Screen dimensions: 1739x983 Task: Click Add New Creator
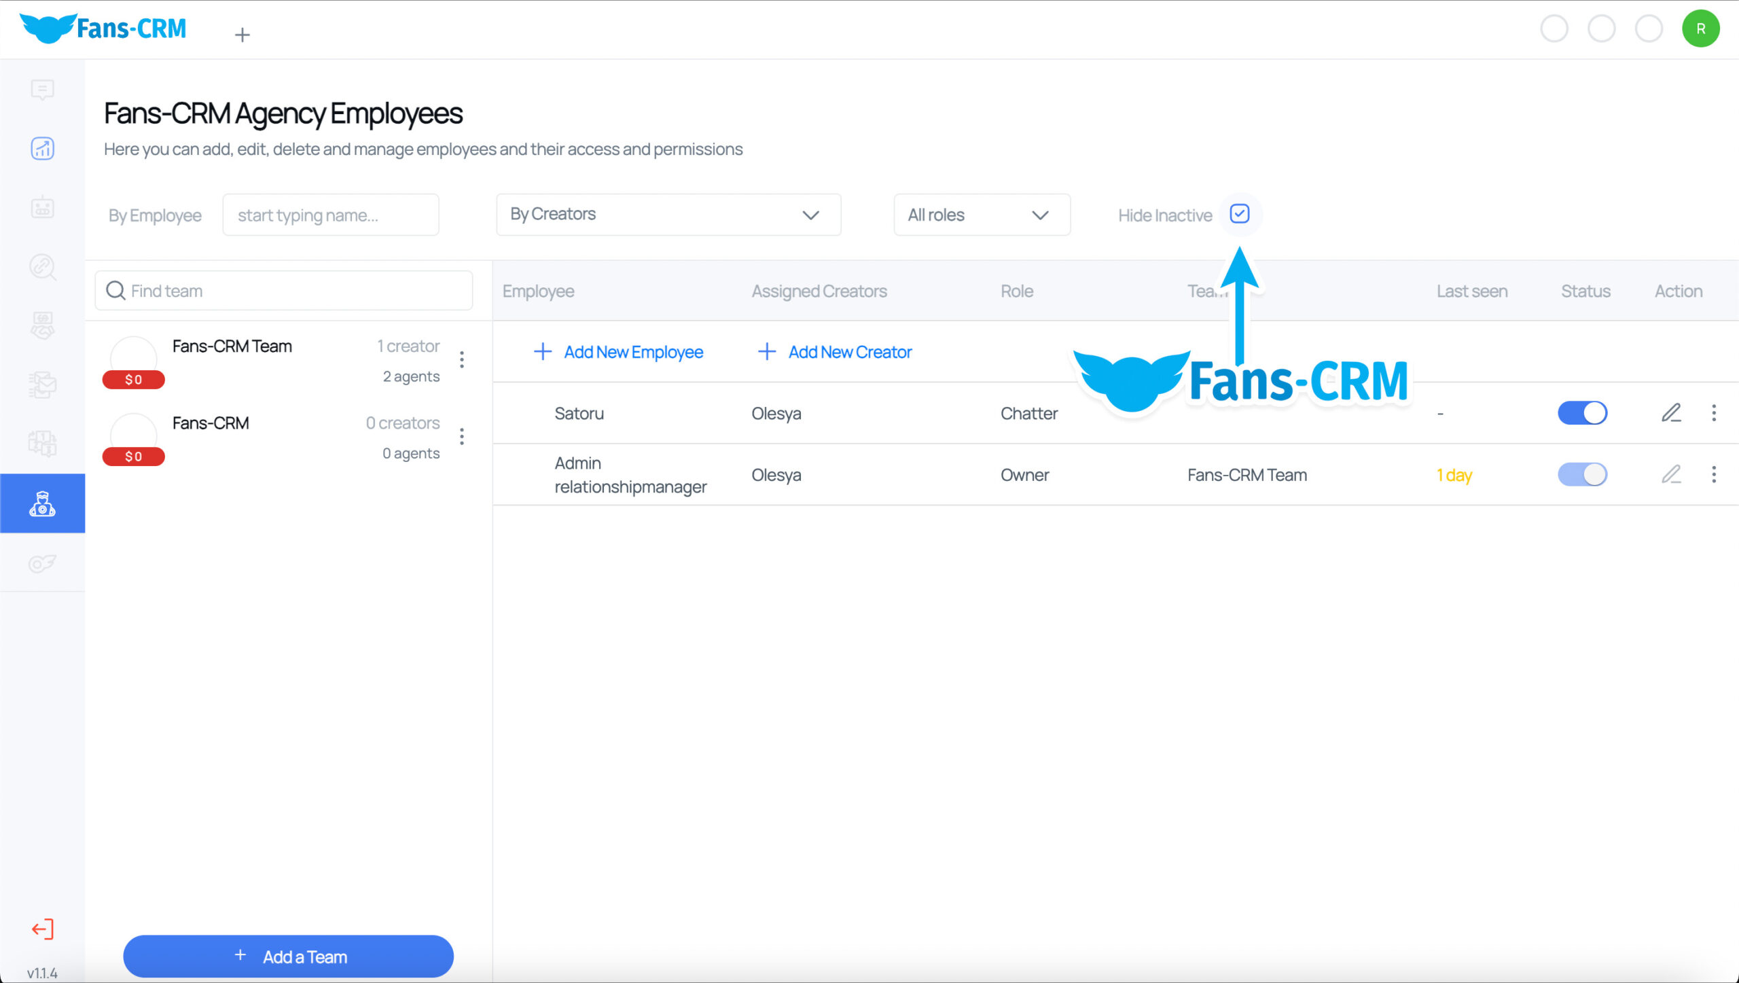pos(835,352)
